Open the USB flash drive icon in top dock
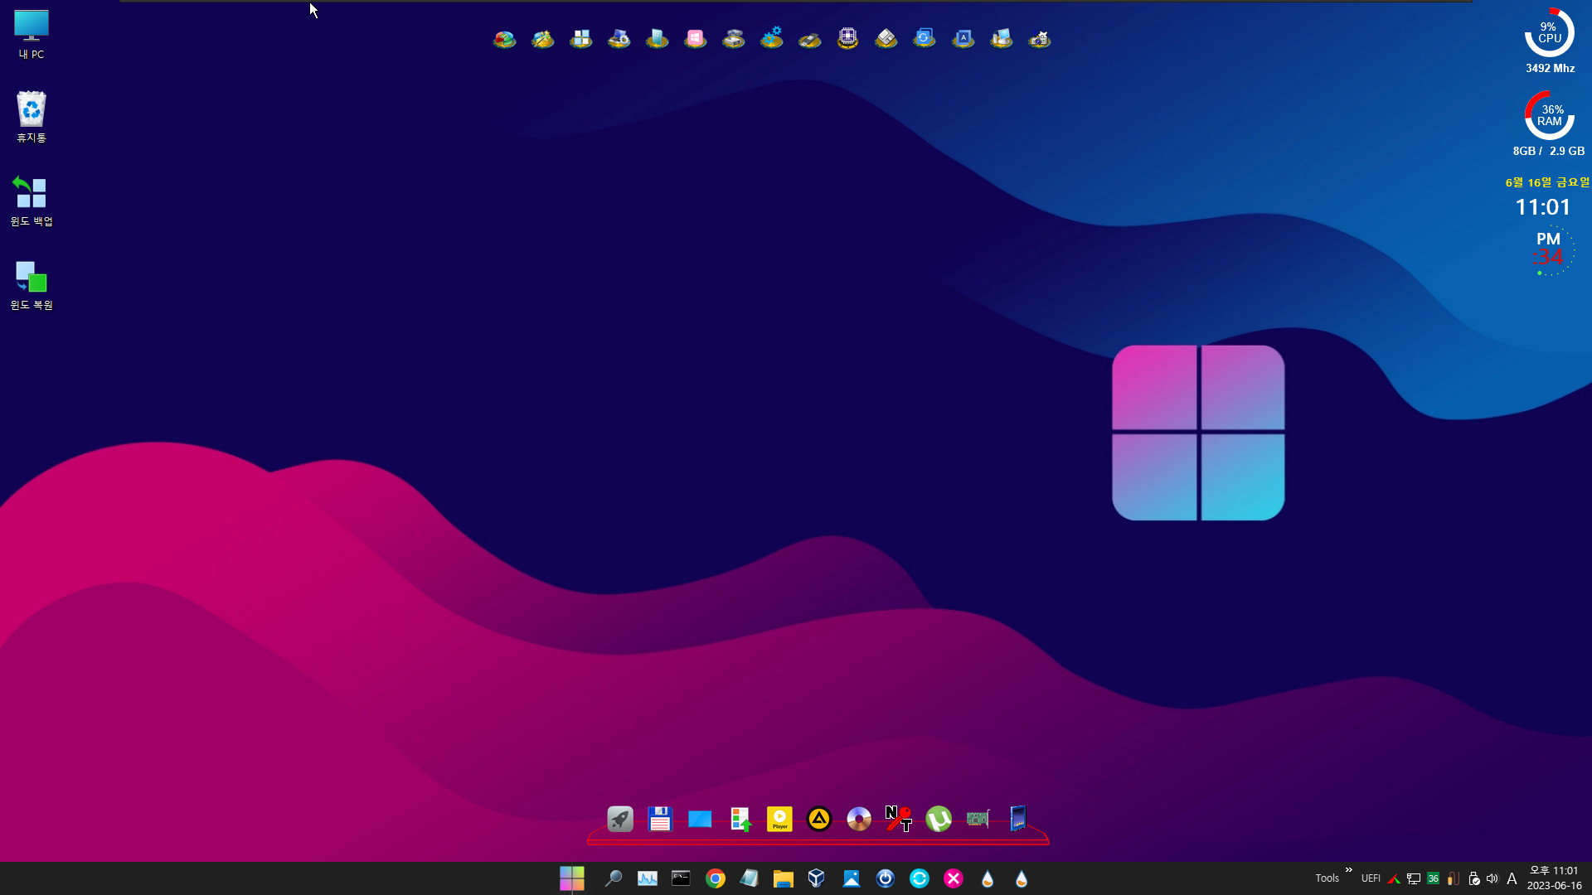1592x895 pixels. [809, 39]
